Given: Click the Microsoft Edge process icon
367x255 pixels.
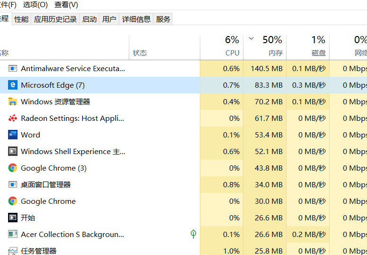Looking at the screenshot, I should click(13, 85).
